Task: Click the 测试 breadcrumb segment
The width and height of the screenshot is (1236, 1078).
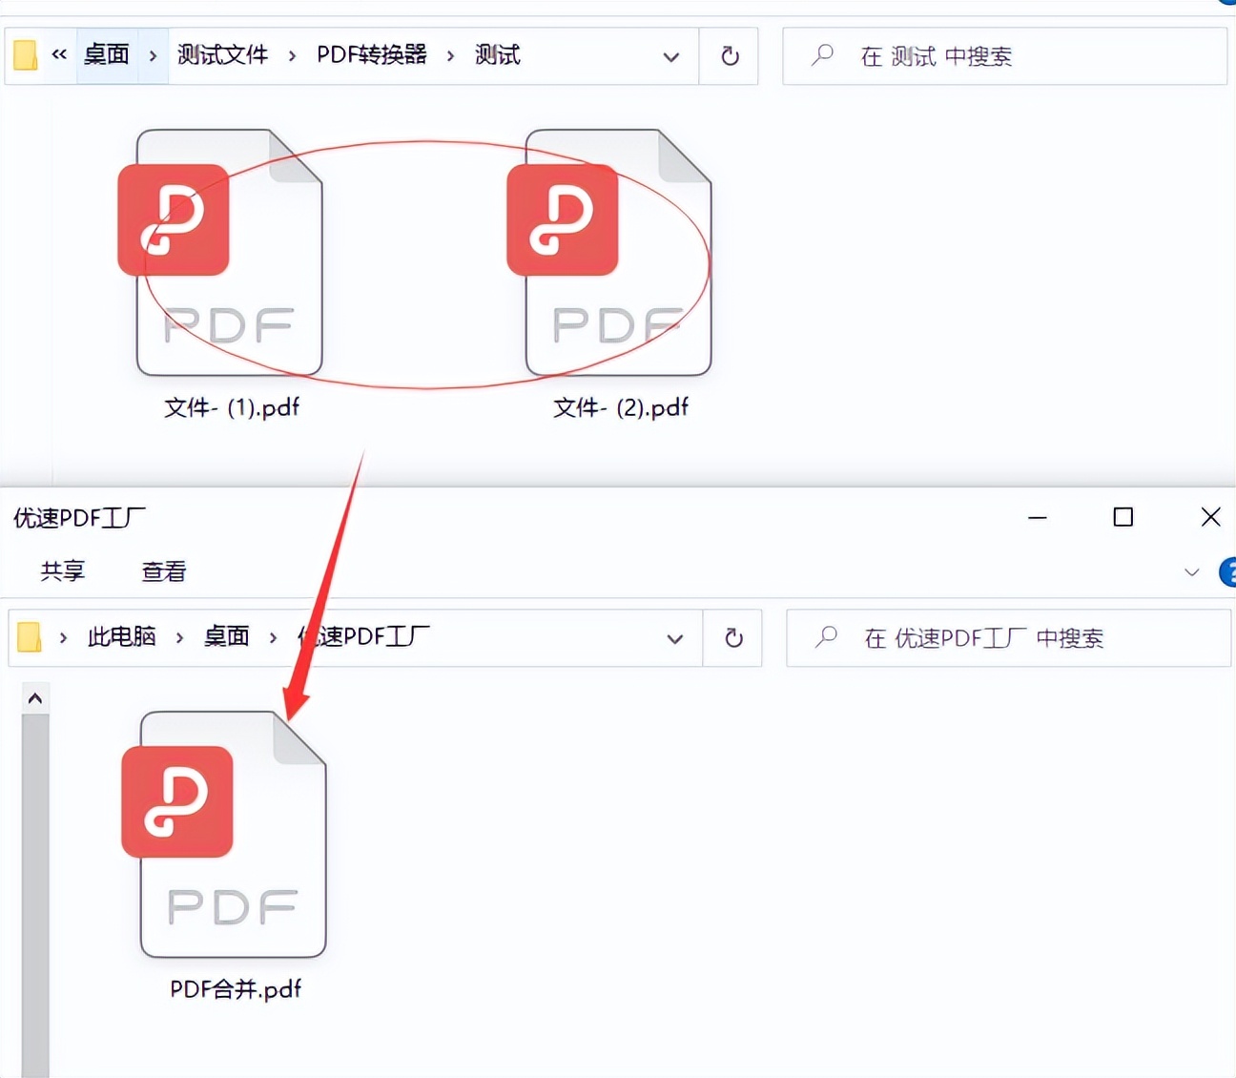Action: coord(498,54)
